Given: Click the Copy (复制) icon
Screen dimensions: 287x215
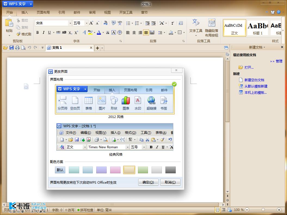Looking at the screenshot, I should [x=18, y=27].
